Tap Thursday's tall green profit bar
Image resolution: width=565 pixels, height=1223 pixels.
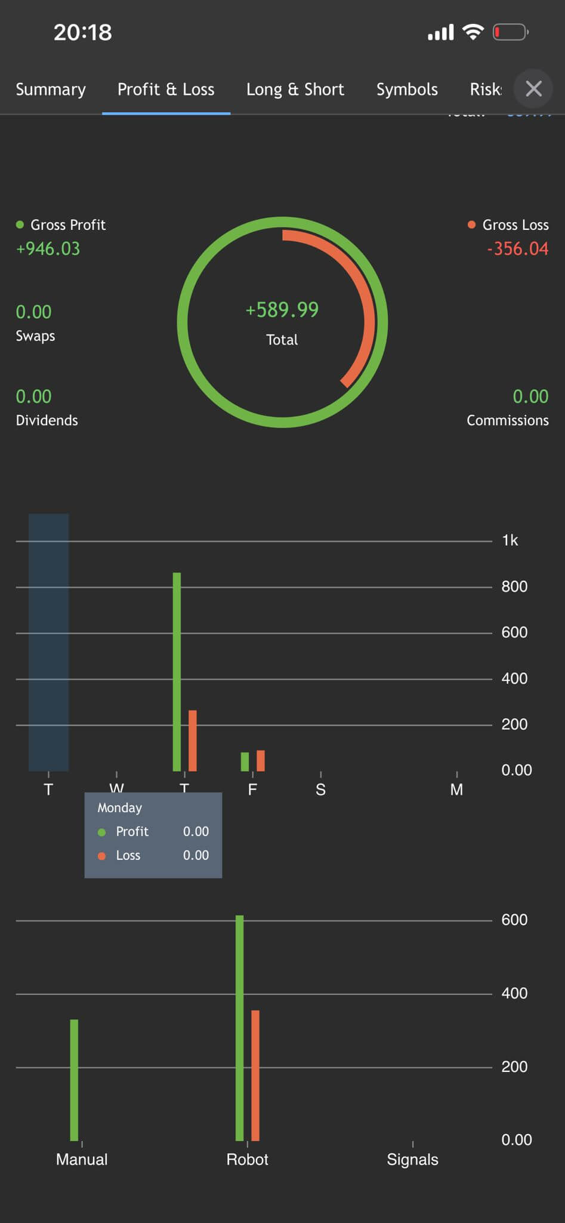[x=177, y=672]
